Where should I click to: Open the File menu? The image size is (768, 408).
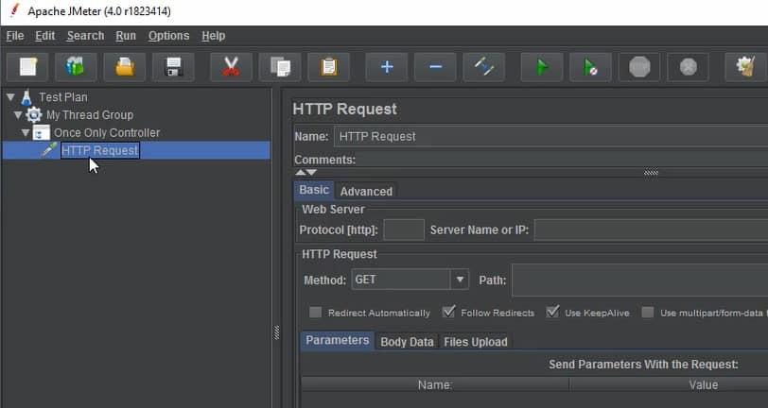pos(15,36)
